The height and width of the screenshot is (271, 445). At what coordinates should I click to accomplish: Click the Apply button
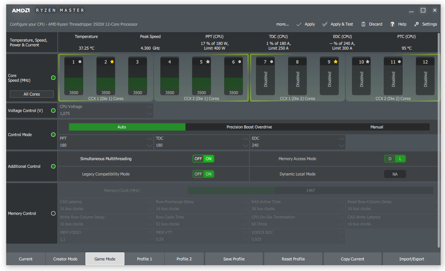306,24
